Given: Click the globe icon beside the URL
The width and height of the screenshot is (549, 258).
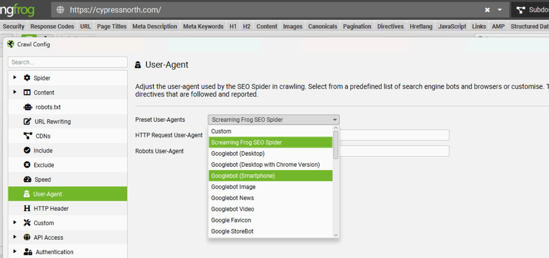Looking at the screenshot, I should coord(61,10).
